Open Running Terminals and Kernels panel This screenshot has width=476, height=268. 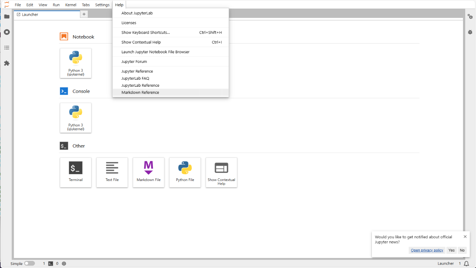7,32
